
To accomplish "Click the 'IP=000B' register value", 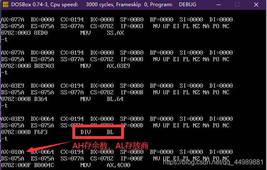I will (x=132, y=92).
